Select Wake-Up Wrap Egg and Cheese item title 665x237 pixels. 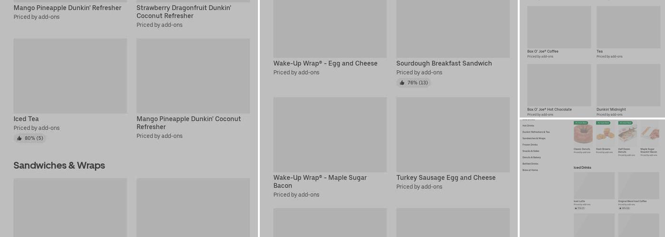click(x=325, y=64)
